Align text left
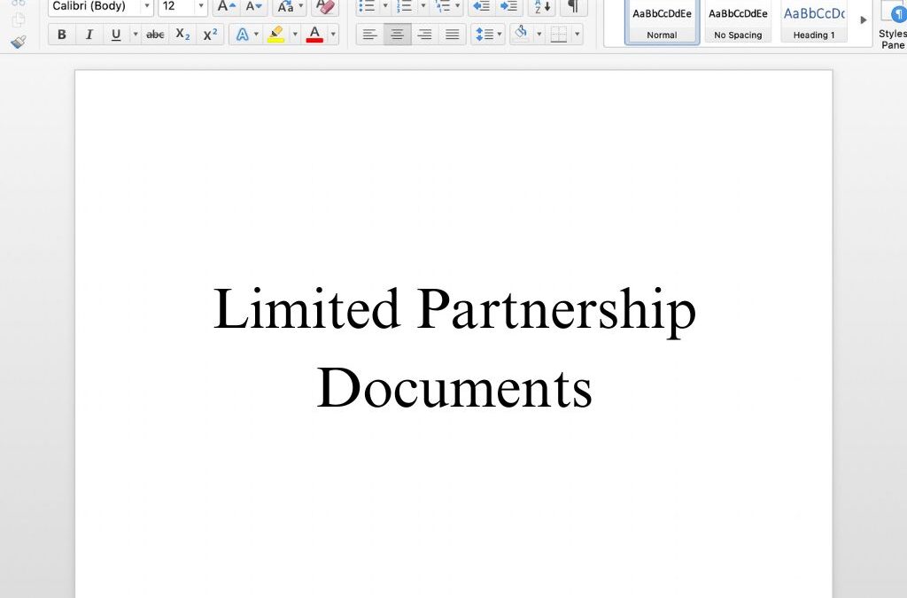907x598 pixels. [x=369, y=35]
